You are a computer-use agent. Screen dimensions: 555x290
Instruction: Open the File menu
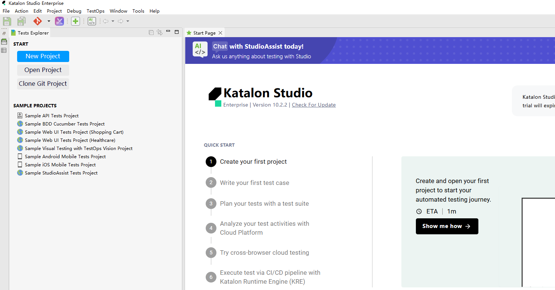[6, 11]
